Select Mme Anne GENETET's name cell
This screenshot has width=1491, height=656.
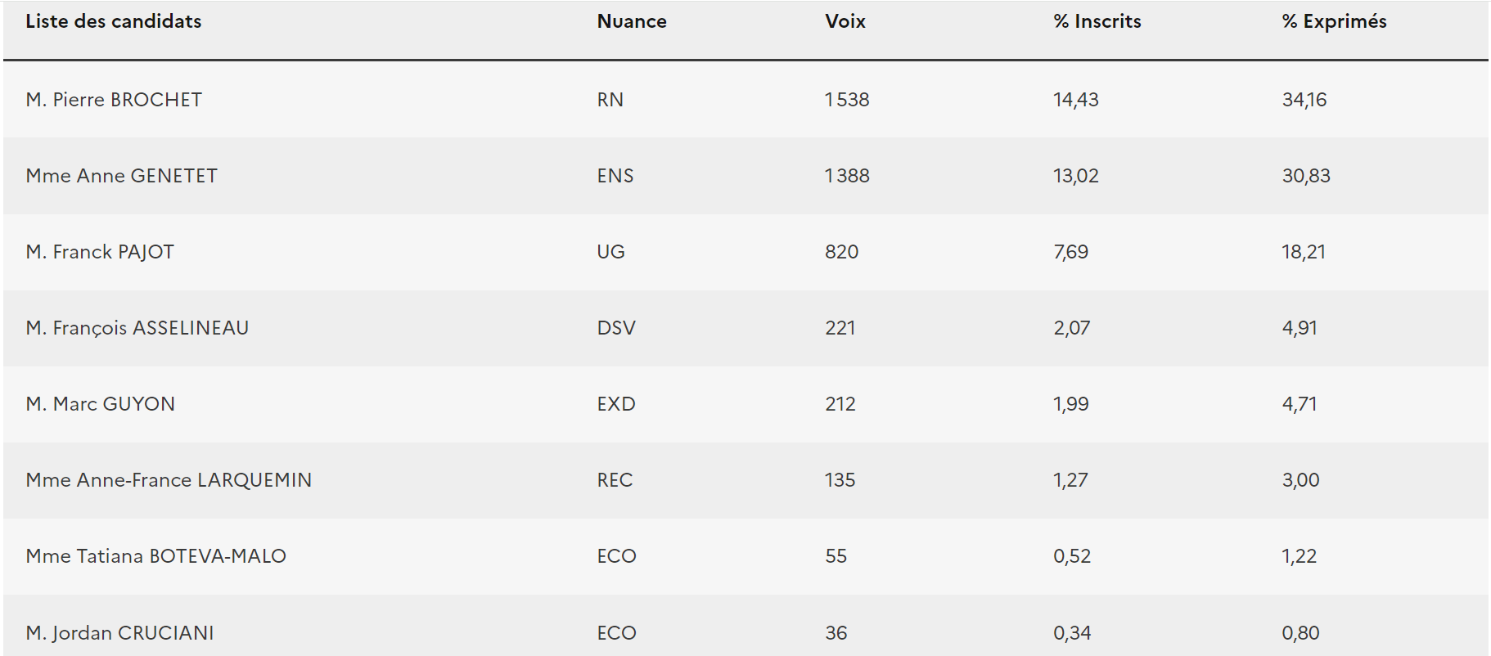click(121, 176)
